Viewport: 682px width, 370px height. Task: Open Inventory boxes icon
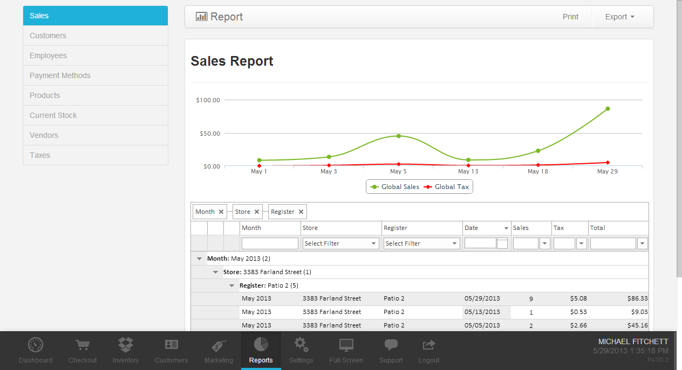click(126, 345)
